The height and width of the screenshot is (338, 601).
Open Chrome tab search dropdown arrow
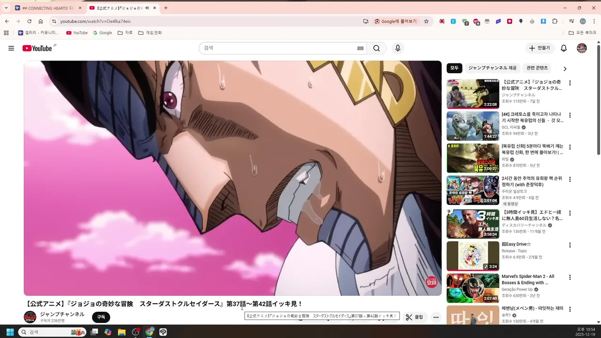click(6, 8)
